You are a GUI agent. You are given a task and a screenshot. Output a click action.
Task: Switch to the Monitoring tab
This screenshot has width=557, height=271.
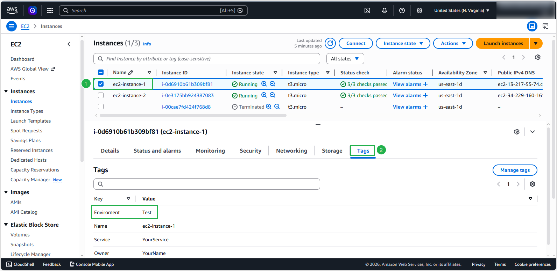point(210,151)
